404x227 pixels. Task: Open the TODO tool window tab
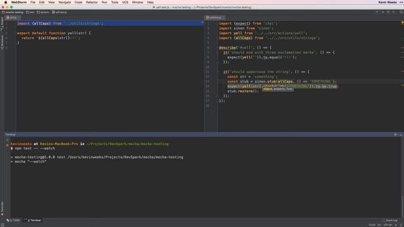pyautogui.click(x=13, y=220)
